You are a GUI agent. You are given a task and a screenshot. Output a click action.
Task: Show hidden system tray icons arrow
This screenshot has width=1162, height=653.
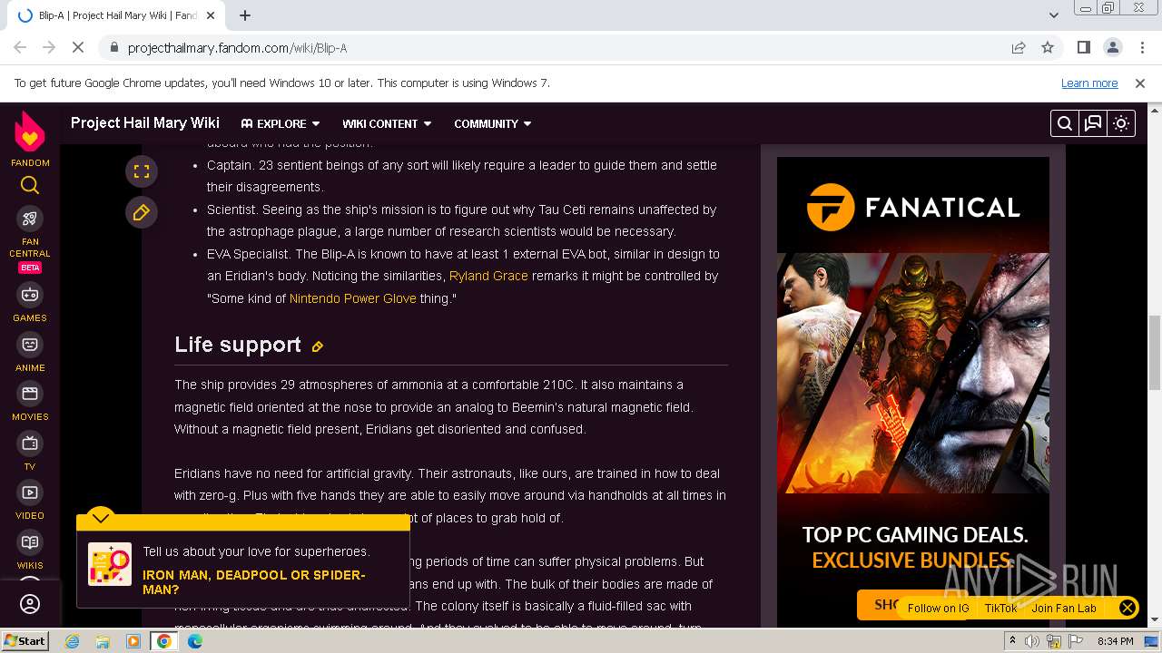click(1012, 641)
